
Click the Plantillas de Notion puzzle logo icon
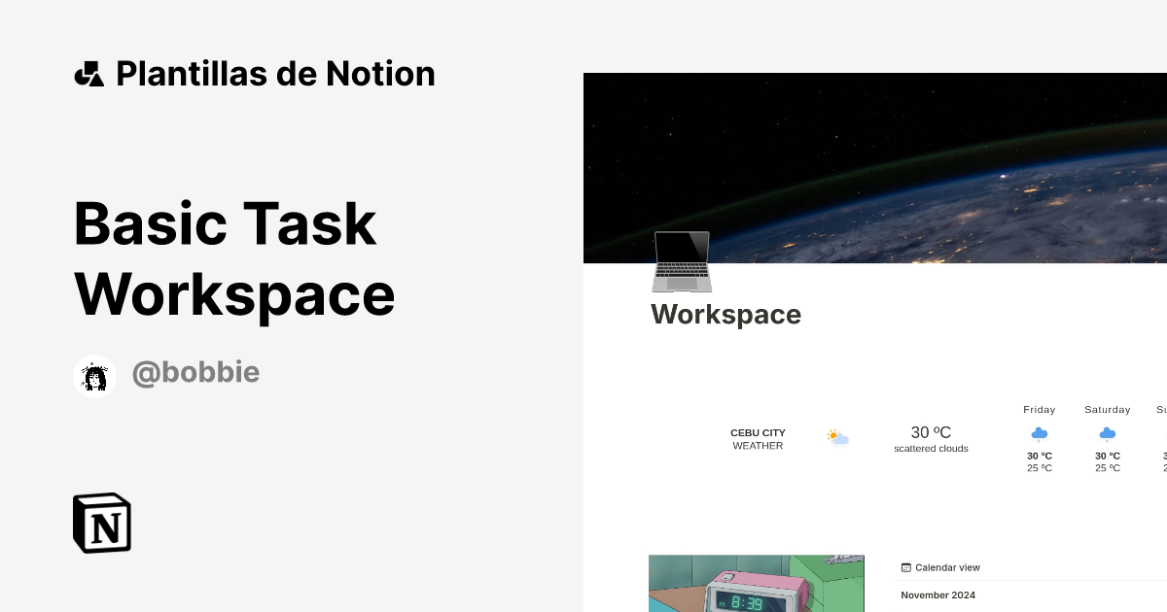(90, 73)
